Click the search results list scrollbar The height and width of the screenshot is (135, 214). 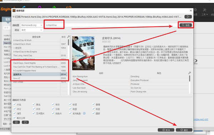(x=68, y=42)
